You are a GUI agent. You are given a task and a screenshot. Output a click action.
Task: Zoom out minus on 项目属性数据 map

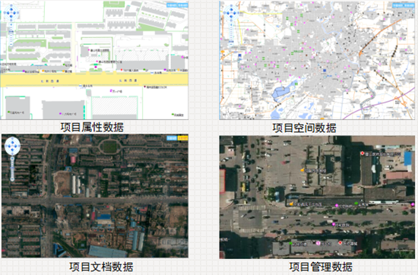pos(11,45)
